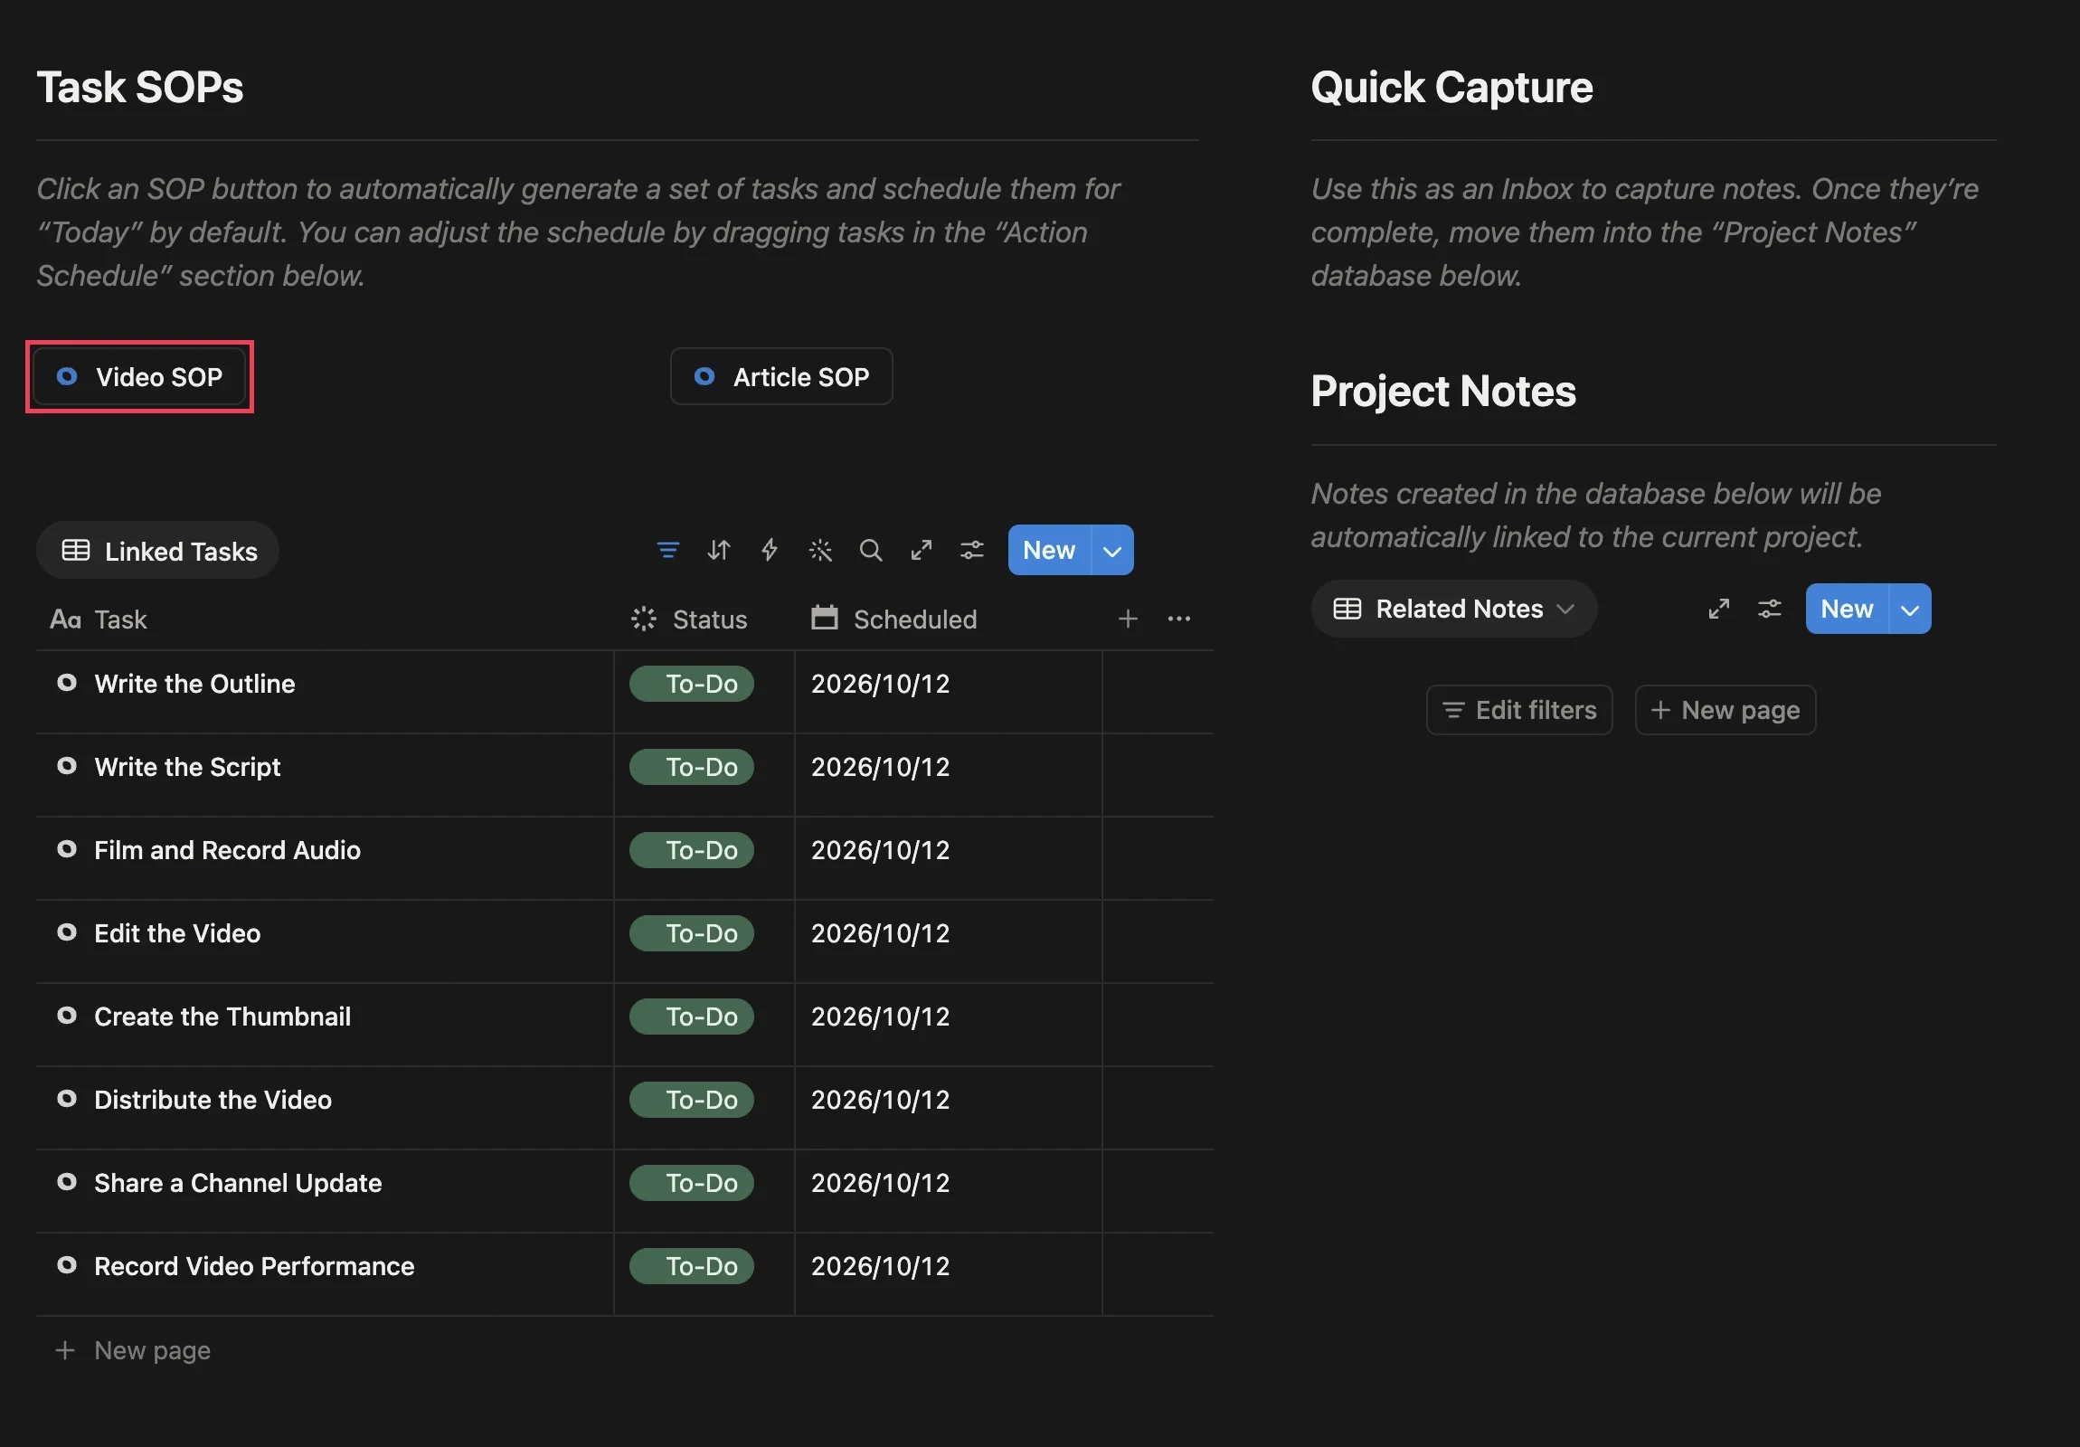Click New page button under Related Notes
The width and height of the screenshot is (2080, 1447).
pyautogui.click(x=1725, y=710)
